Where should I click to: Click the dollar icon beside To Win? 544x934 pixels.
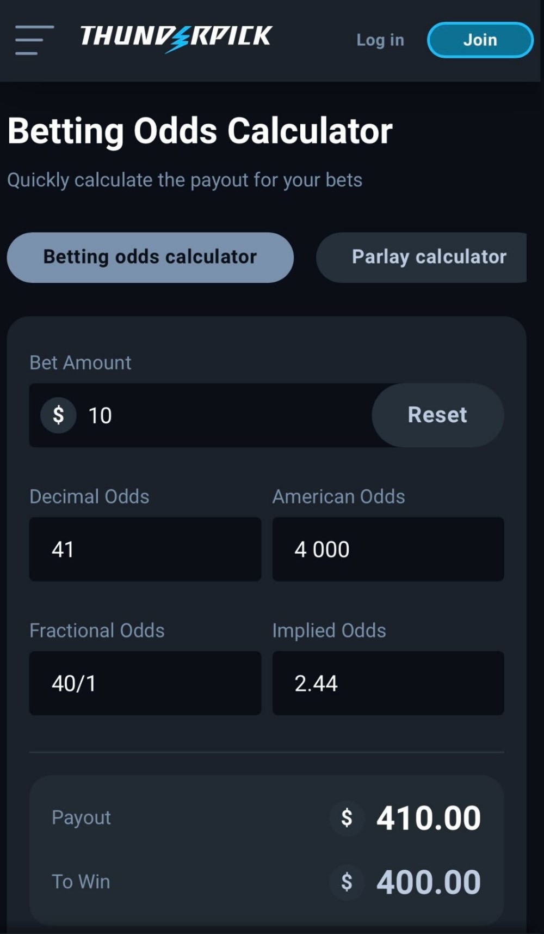[347, 882]
